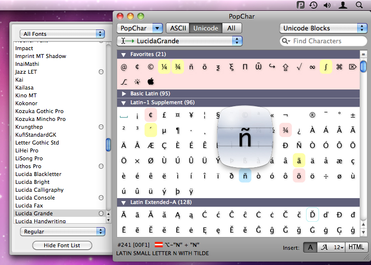Switch to the Unicode tab
The width and height of the screenshot is (371, 265).
(x=206, y=29)
